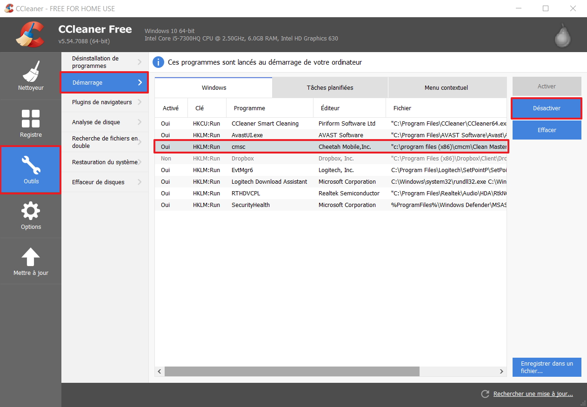Click the Dropbox, Inc. editor cell
Viewport: 587px width, 407px height.
tap(336, 159)
